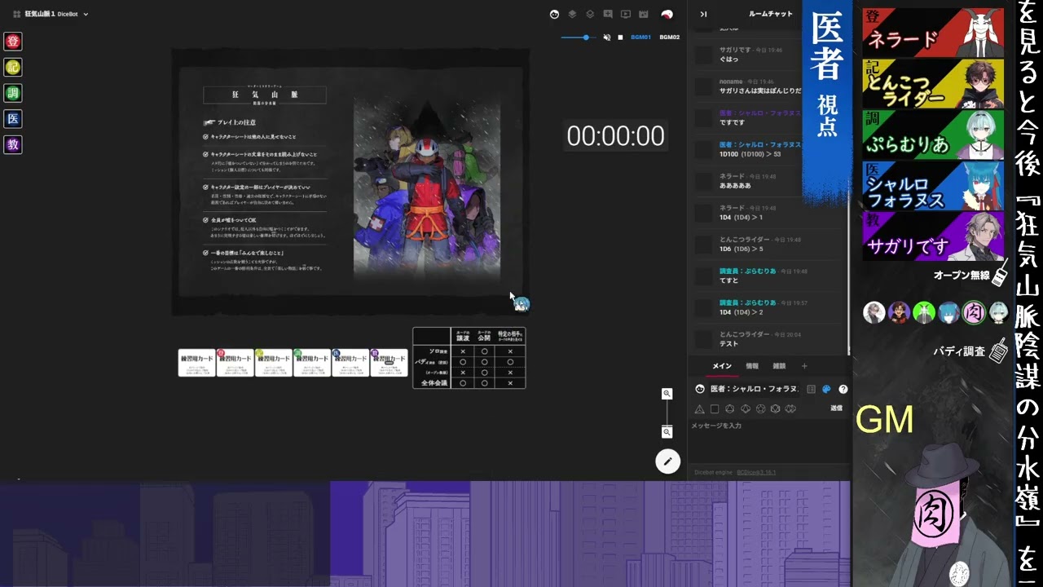Image resolution: width=1043 pixels, height=587 pixels.
Task: Open the character list icon in top toolbar
Action: 554,14
